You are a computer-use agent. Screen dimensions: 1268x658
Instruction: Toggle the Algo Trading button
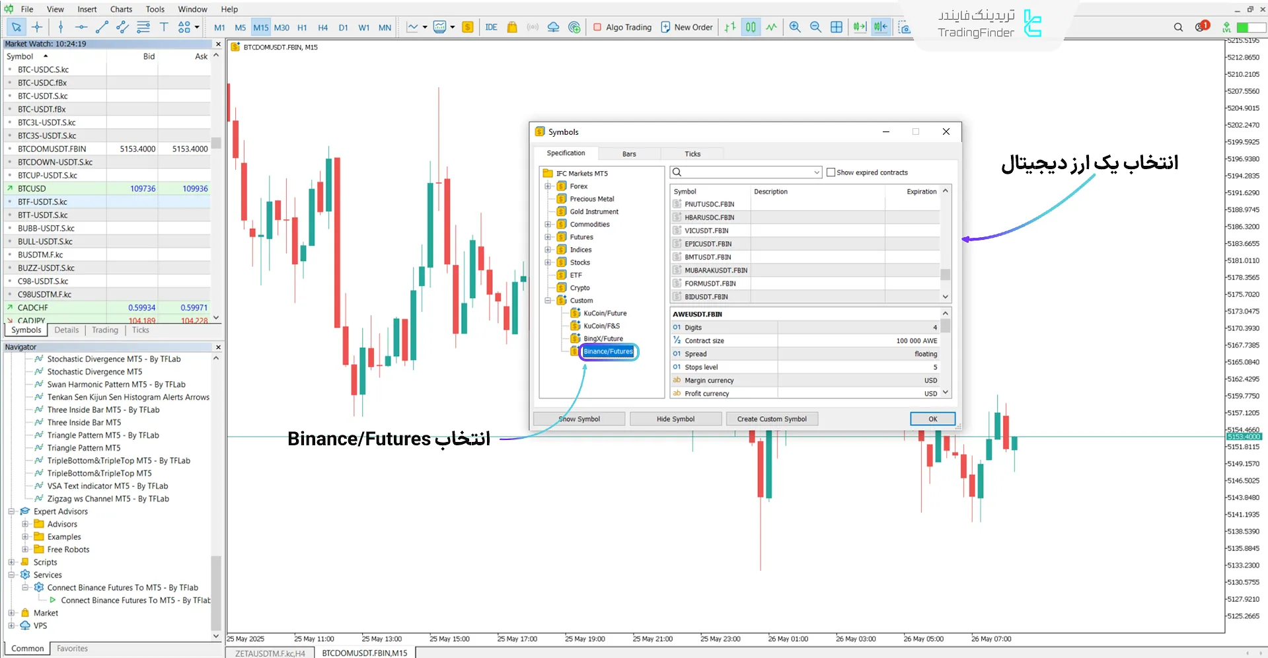coord(622,27)
